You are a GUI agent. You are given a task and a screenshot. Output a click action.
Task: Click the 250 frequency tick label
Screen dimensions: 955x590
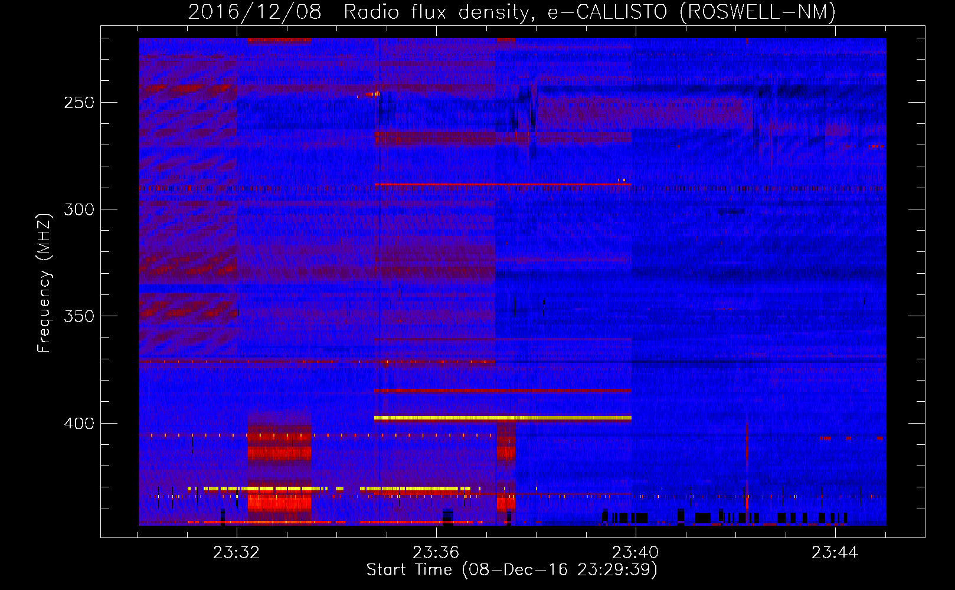tap(79, 103)
